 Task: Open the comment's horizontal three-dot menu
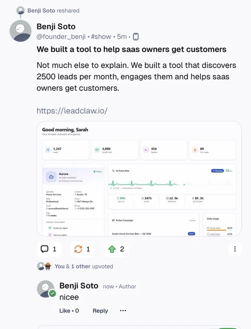point(123,311)
